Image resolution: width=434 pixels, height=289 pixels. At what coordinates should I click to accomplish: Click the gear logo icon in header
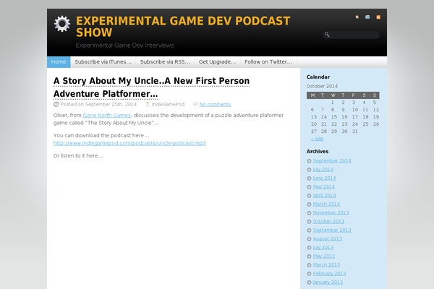coord(62,24)
